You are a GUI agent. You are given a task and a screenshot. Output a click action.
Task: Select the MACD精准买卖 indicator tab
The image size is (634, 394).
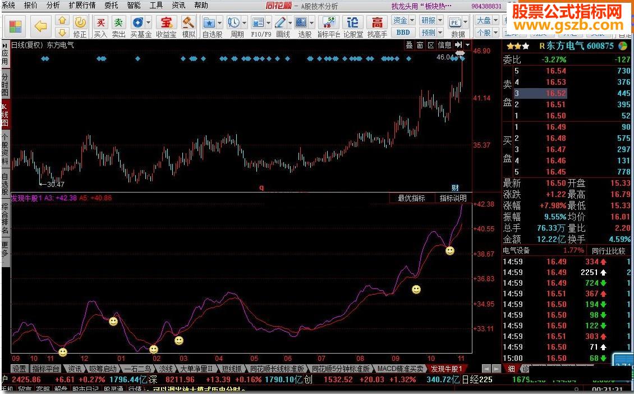400,369
